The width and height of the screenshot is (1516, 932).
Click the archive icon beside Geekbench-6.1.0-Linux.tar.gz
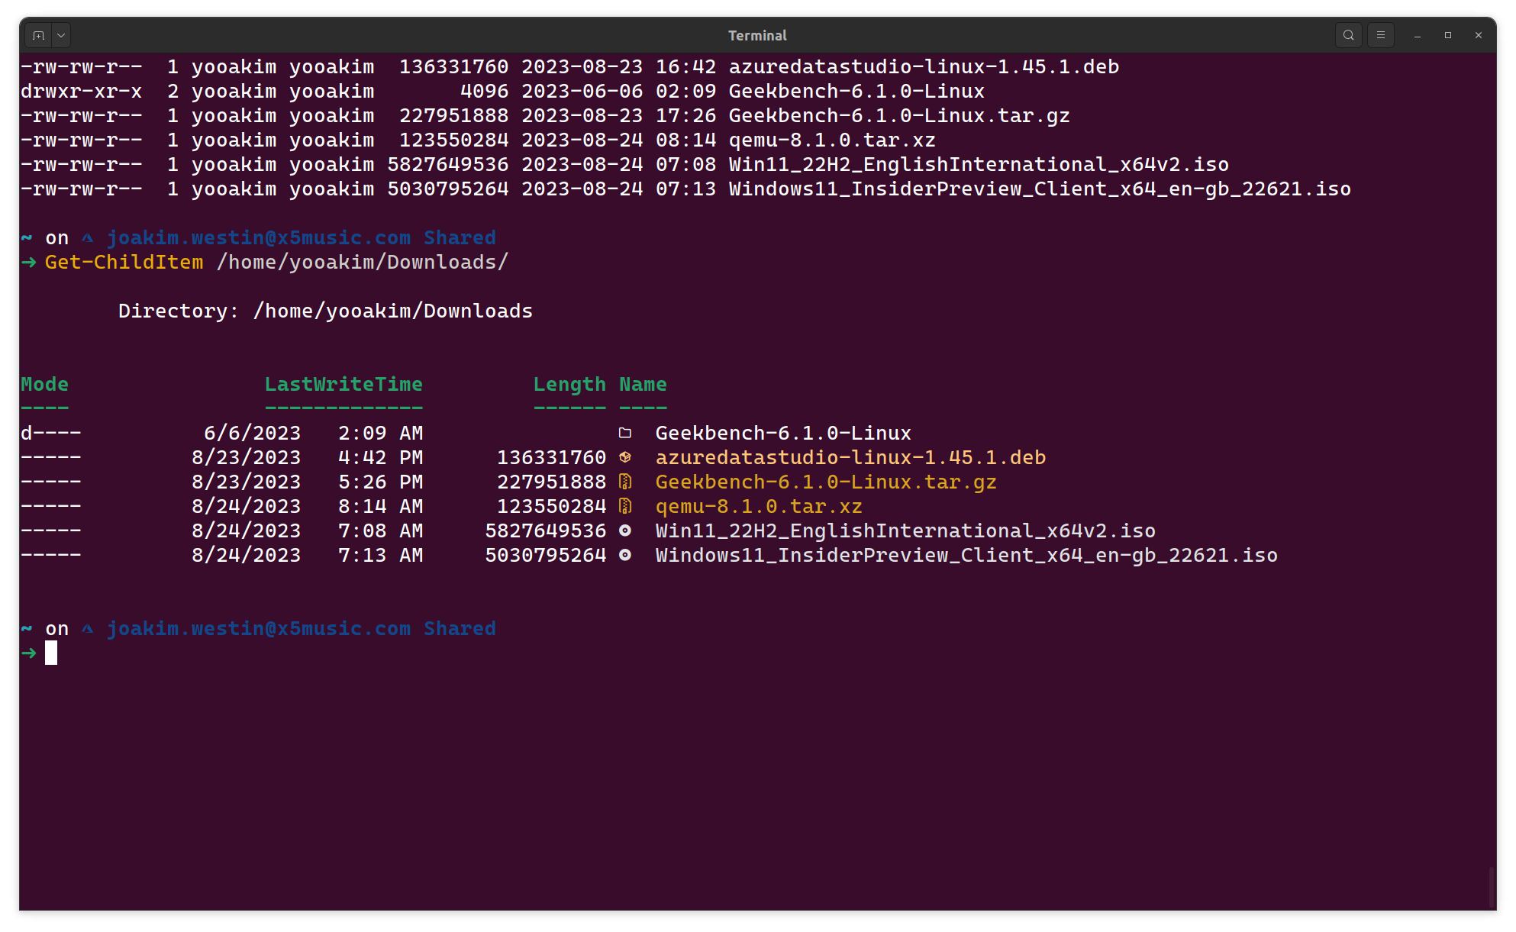625,481
